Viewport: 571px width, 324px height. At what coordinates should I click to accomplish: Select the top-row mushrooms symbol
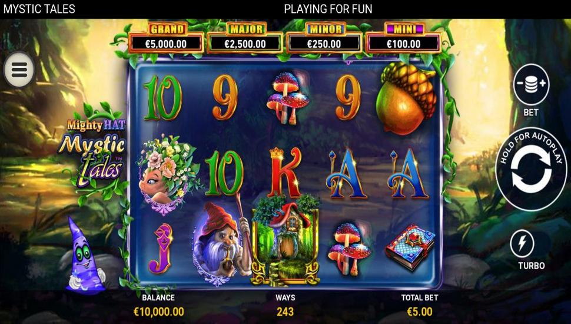coord(288,98)
